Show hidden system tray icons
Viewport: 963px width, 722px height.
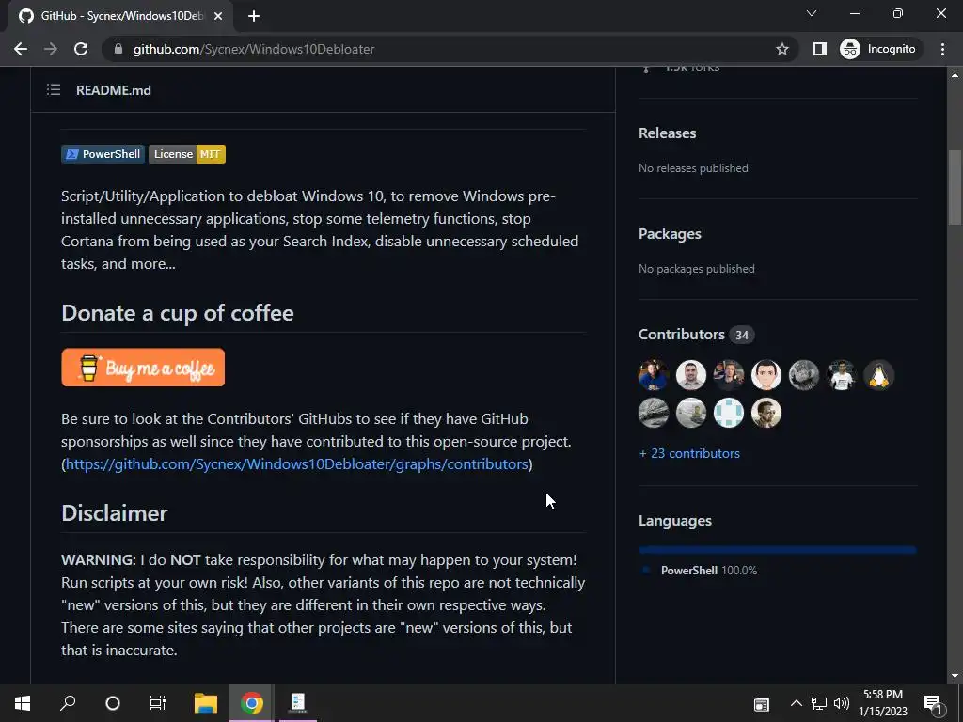[x=796, y=703]
